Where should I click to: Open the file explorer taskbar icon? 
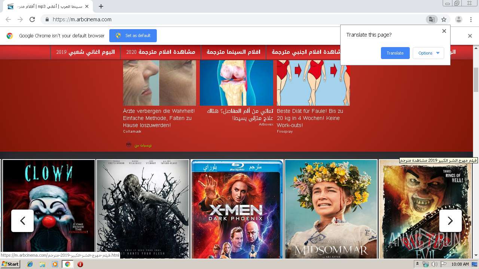pyautogui.click(x=42, y=264)
